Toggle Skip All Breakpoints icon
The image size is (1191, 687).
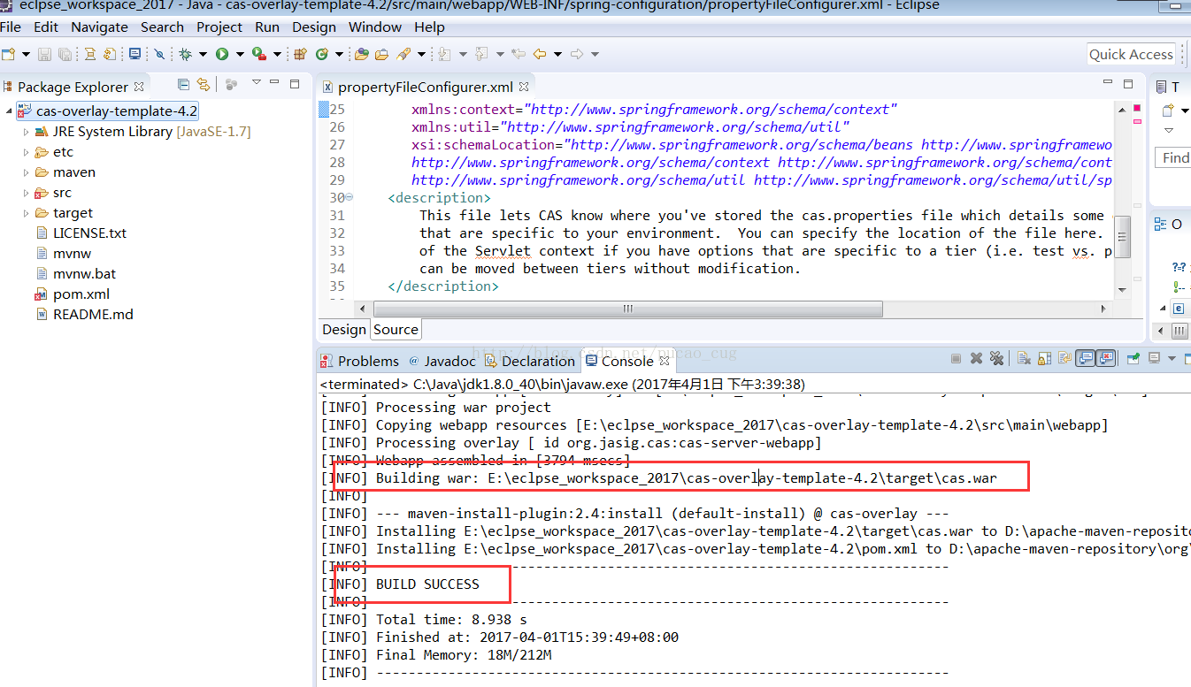point(159,54)
